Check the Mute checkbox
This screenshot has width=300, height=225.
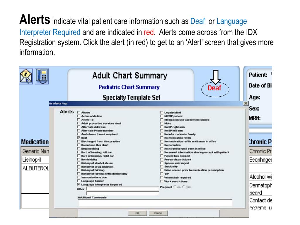pos(162,123)
